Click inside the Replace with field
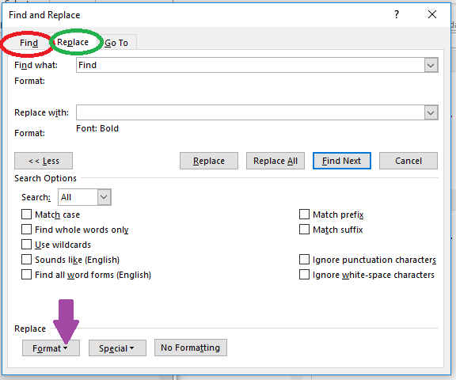This screenshot has height=380, width=456. pyautogui.click(x=250, y=112)
